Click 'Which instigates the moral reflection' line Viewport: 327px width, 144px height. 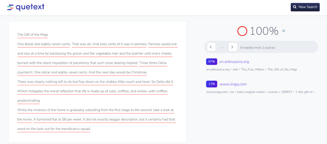[x=92, y=91]
